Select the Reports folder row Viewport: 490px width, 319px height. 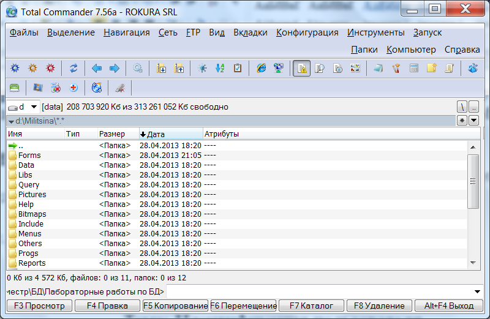tap(237, 263)
